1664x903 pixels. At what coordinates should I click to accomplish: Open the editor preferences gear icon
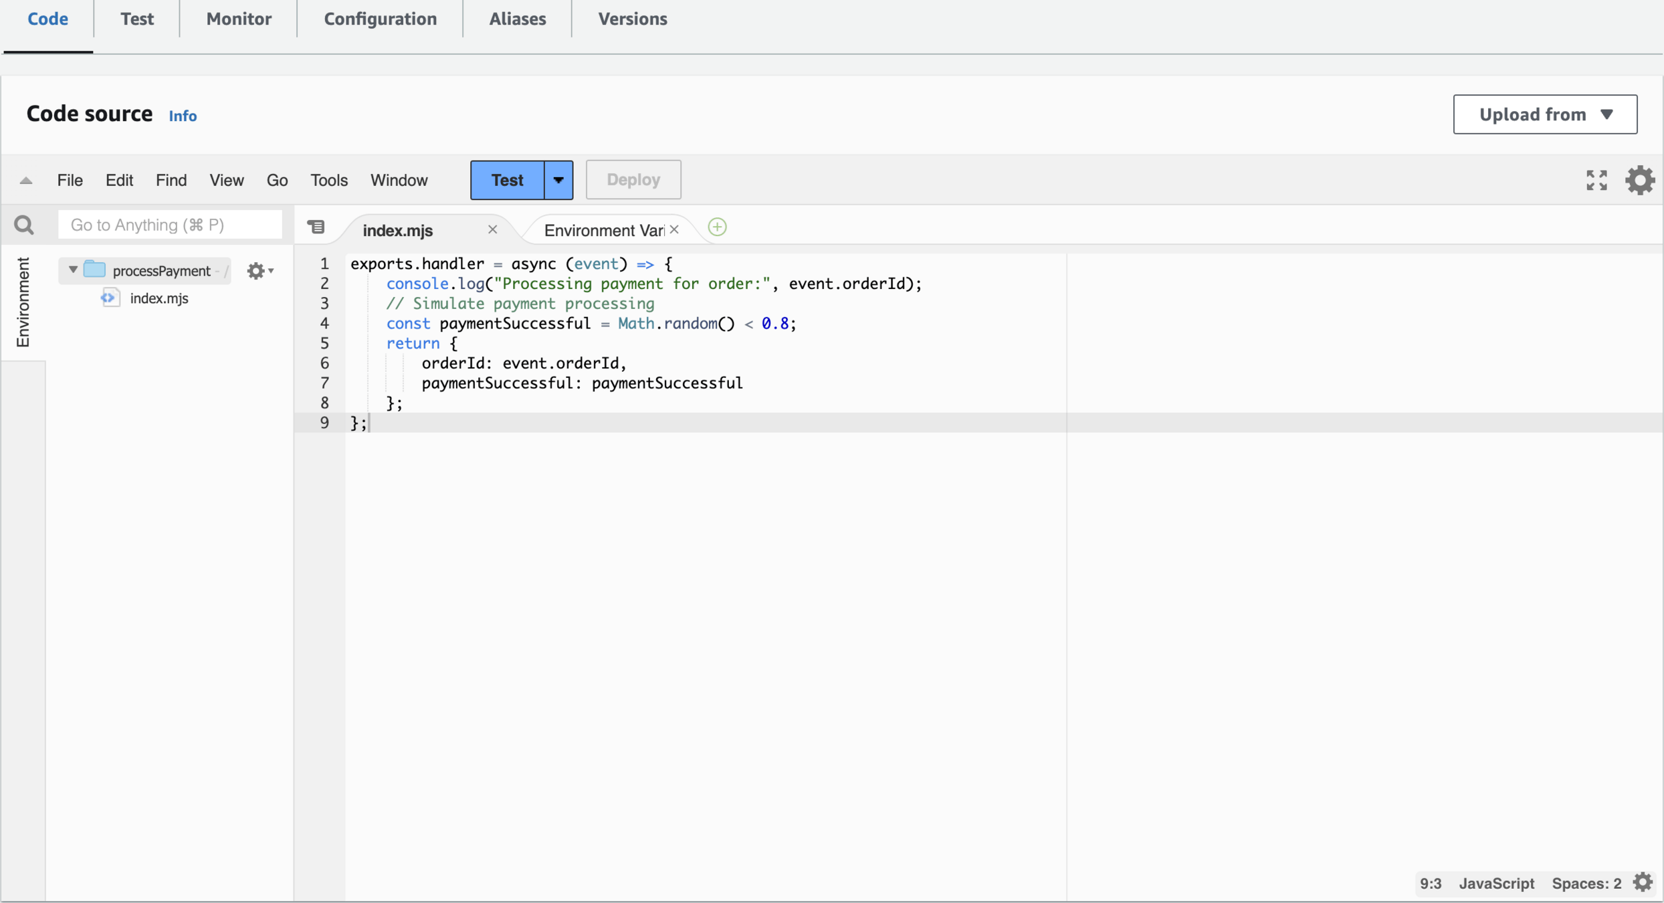click(x=1640, y=180)
